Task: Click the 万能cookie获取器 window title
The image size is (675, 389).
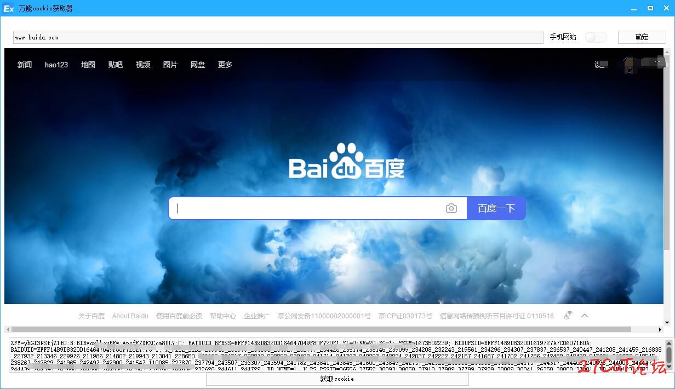Action: [x=46, y=8]
